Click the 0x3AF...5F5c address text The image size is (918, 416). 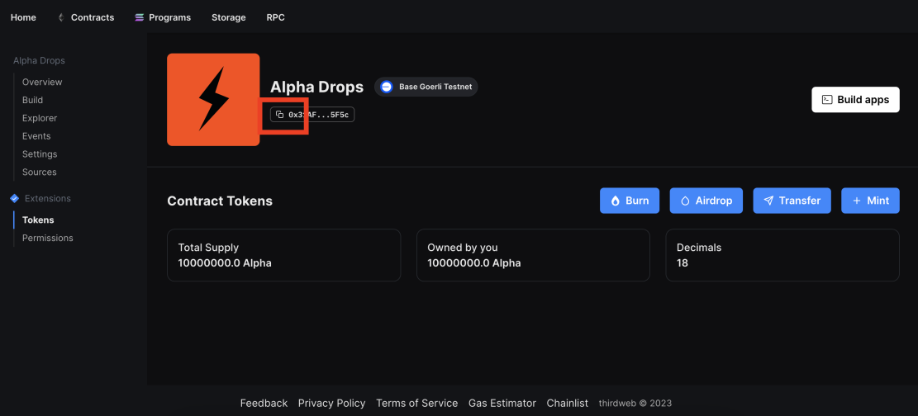[318, 115]
